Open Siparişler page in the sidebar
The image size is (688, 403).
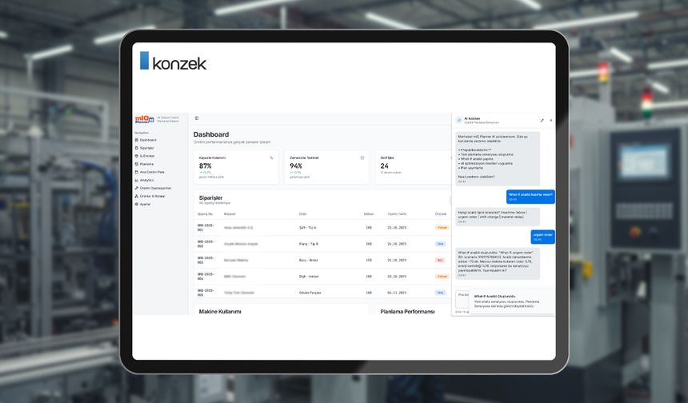tap(147, 148)
